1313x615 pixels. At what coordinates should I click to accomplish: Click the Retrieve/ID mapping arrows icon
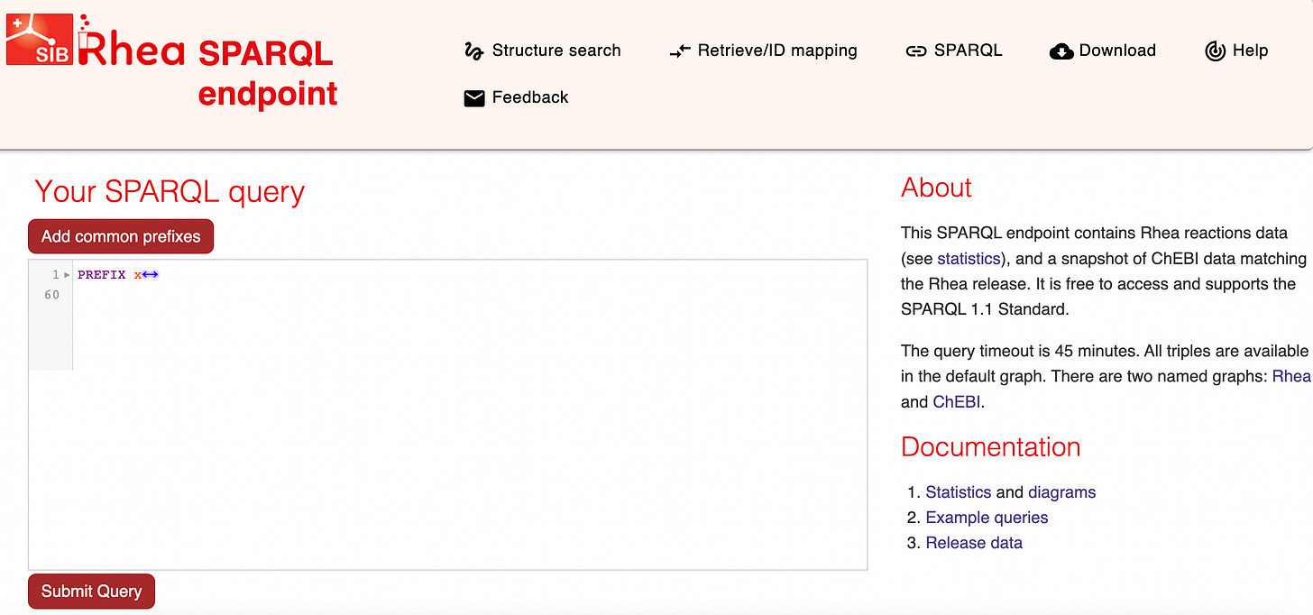click(x=679, y=51)
